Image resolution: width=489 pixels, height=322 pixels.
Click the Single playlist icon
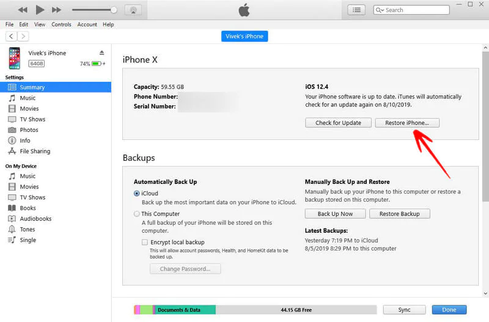[12, 240]
